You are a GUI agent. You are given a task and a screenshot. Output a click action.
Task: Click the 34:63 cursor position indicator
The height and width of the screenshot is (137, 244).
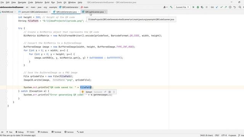(206, 135)
